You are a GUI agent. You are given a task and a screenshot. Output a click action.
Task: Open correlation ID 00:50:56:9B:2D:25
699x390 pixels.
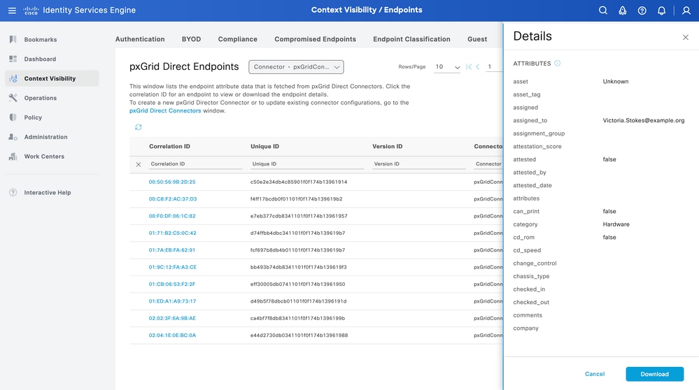point(172,182)
